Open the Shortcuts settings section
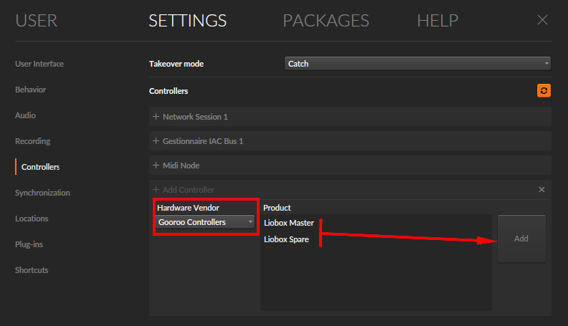The height and width of the screenshot is (326, 568). (x=32, y=270)
